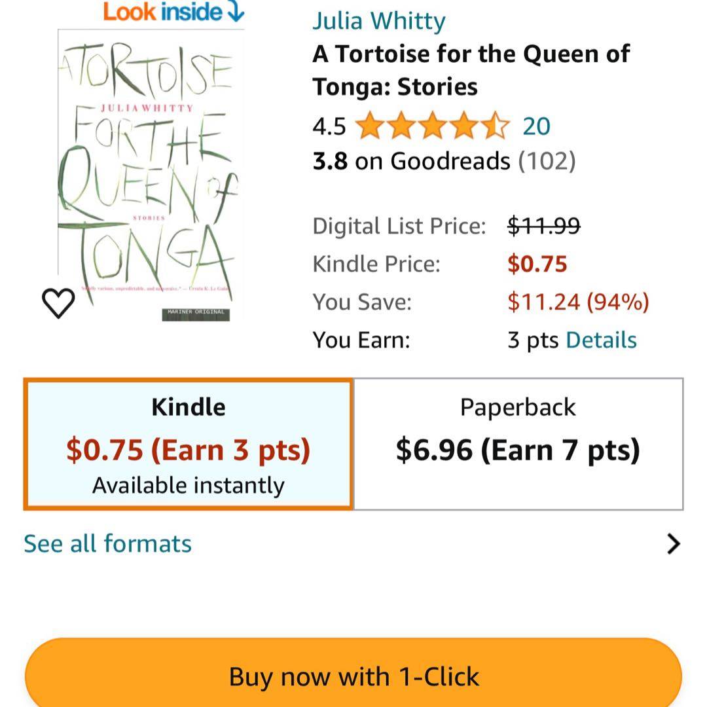
Task: Click the $11.24 (94%) savings amount
Action: pyautogui.click(x=578, y=302)
